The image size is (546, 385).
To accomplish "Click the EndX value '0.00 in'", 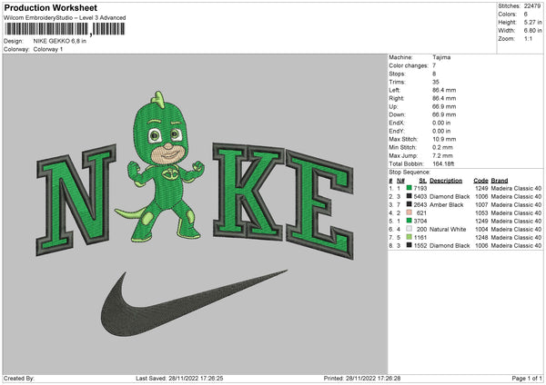I will pyautogui.click(x=441, y=123).
